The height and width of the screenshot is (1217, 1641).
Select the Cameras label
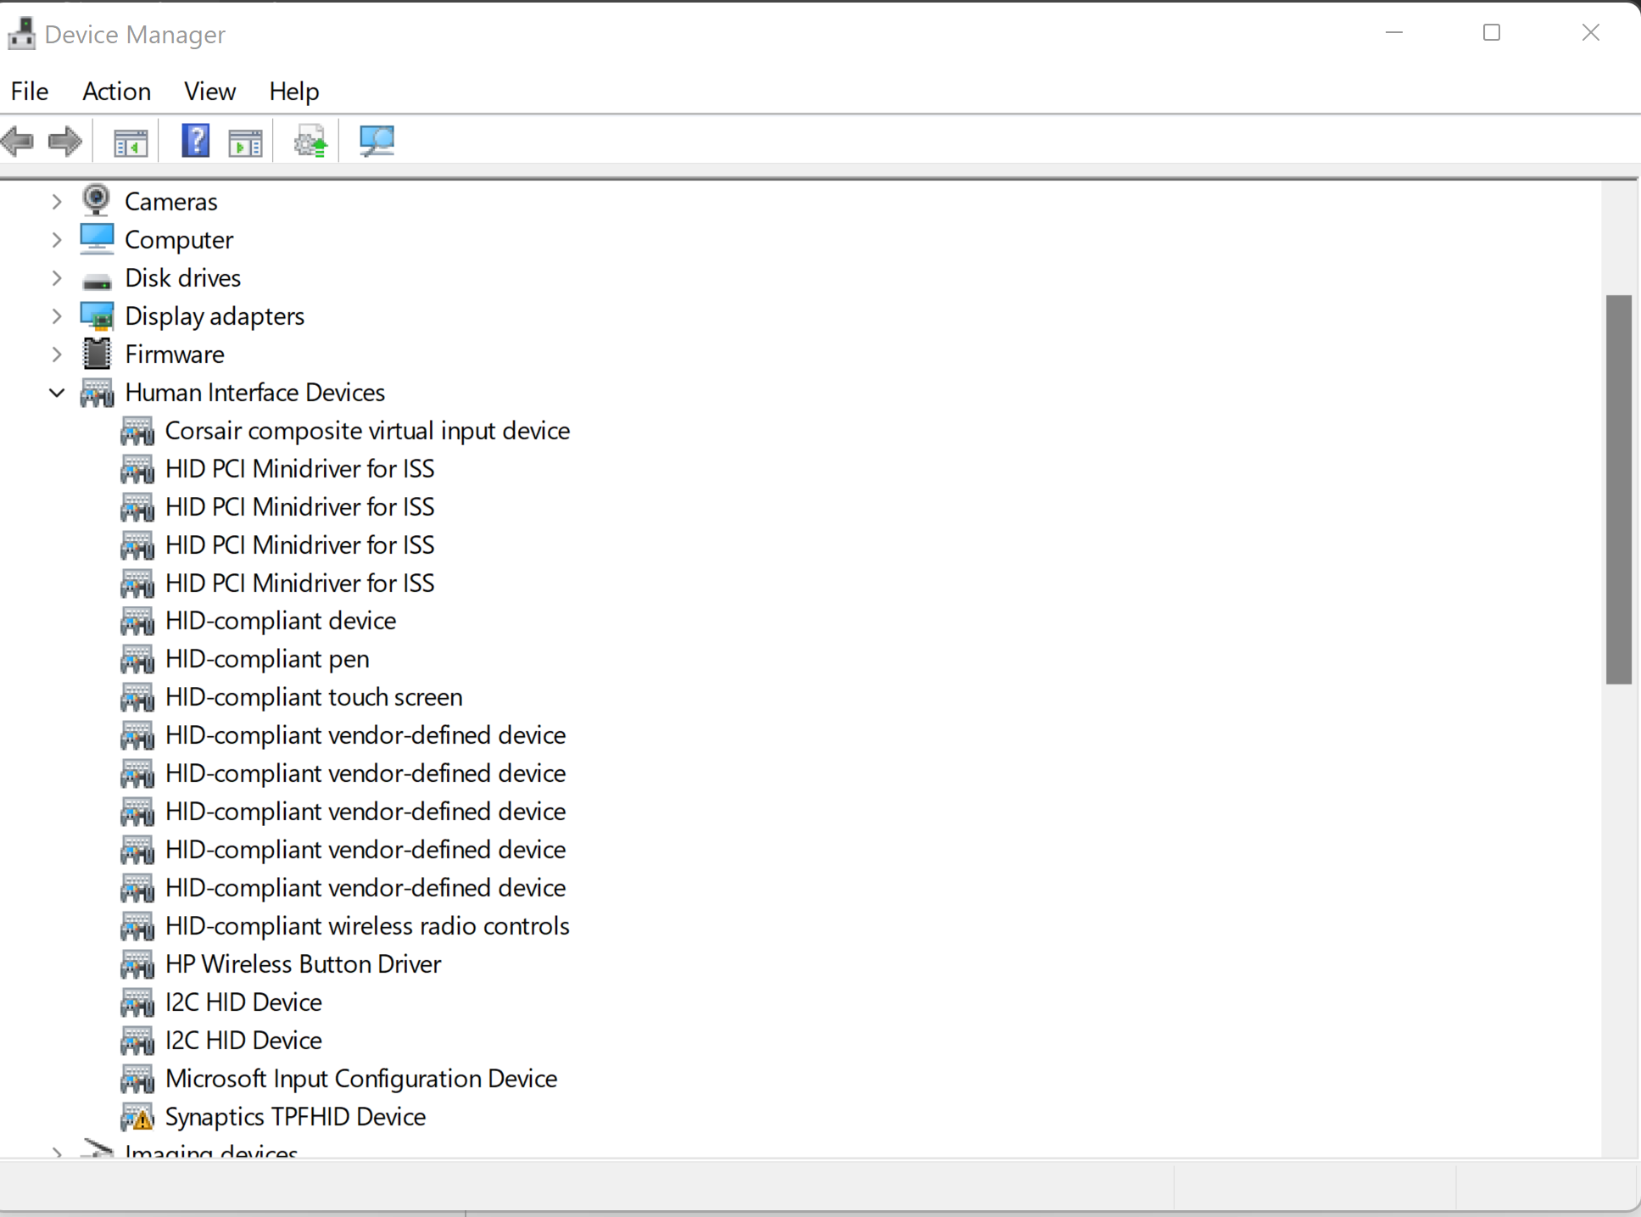[x=171, y=202]
